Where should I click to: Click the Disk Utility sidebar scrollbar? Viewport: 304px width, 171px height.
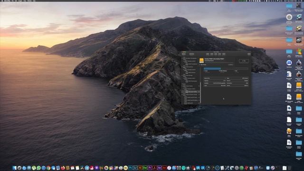pos(200,93)
